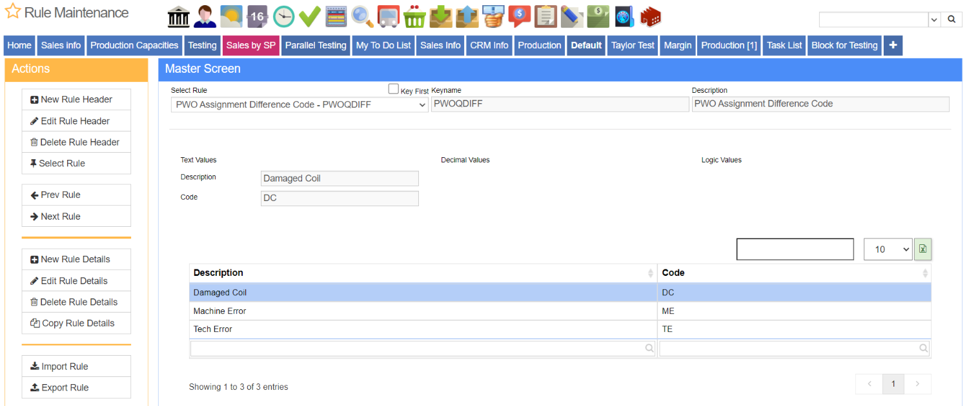Click Delete Rule Details

click(x=76, y=302)
